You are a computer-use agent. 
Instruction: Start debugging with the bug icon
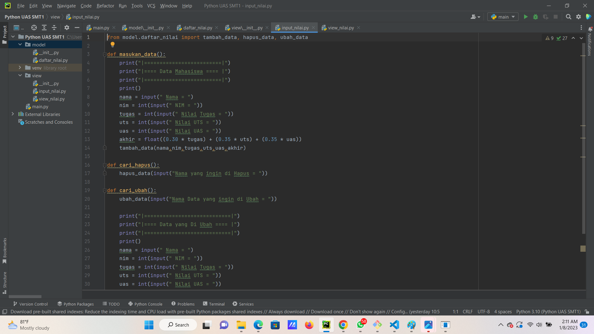point(536,17)
